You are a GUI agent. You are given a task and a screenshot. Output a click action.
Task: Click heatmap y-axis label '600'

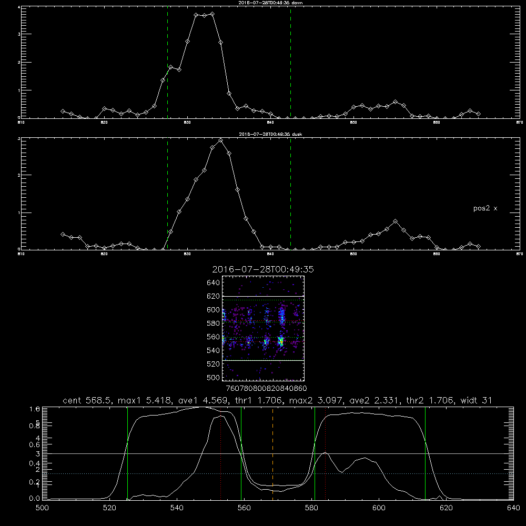coord(214,310)
